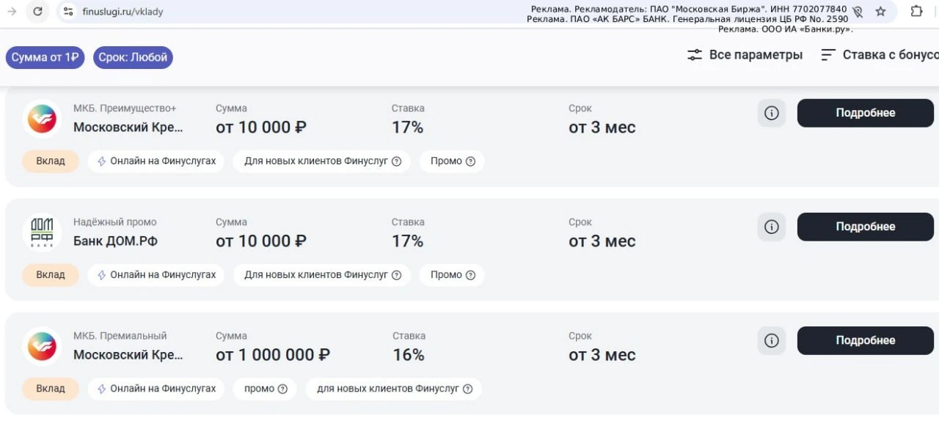Open the browser extensions puzzle icon
The image size is (939, 421).
click(916, 11)
